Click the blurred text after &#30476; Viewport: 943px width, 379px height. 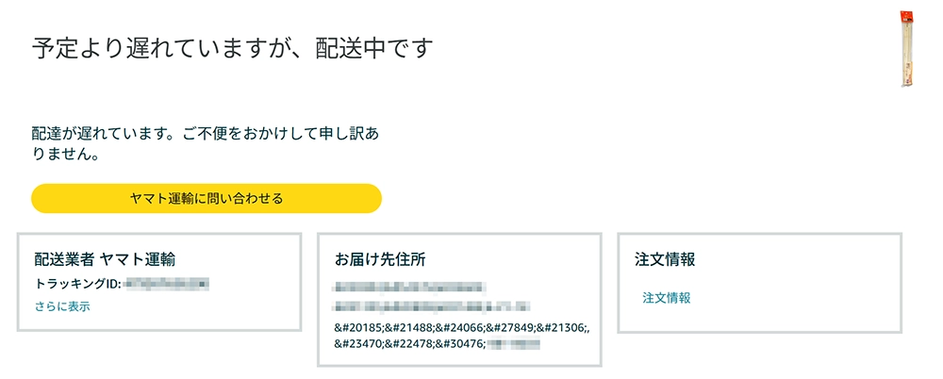pos(513,343)
